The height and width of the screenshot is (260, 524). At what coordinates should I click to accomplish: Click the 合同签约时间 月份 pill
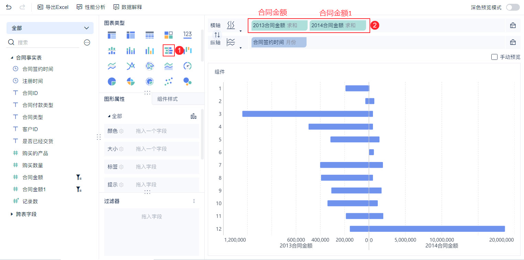(x=279, y=42)
